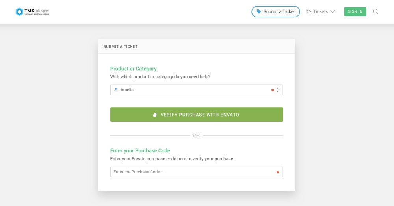The width and height of the screenshot is (394, 206).
Task: Open the search magnifier icon
Action: (375, 11)
